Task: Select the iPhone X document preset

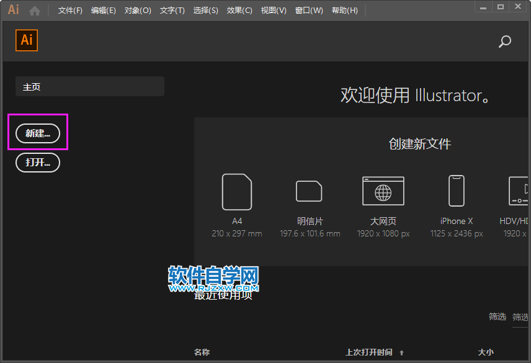Action: coord(456,190)
